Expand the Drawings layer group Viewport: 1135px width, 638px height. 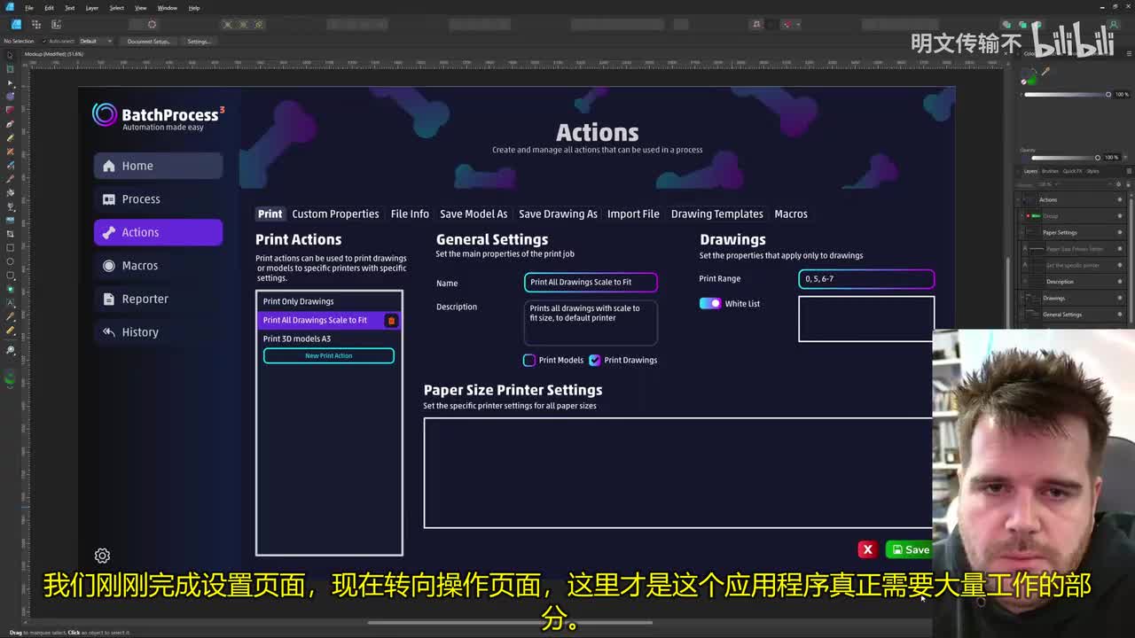click(1022, 298)
